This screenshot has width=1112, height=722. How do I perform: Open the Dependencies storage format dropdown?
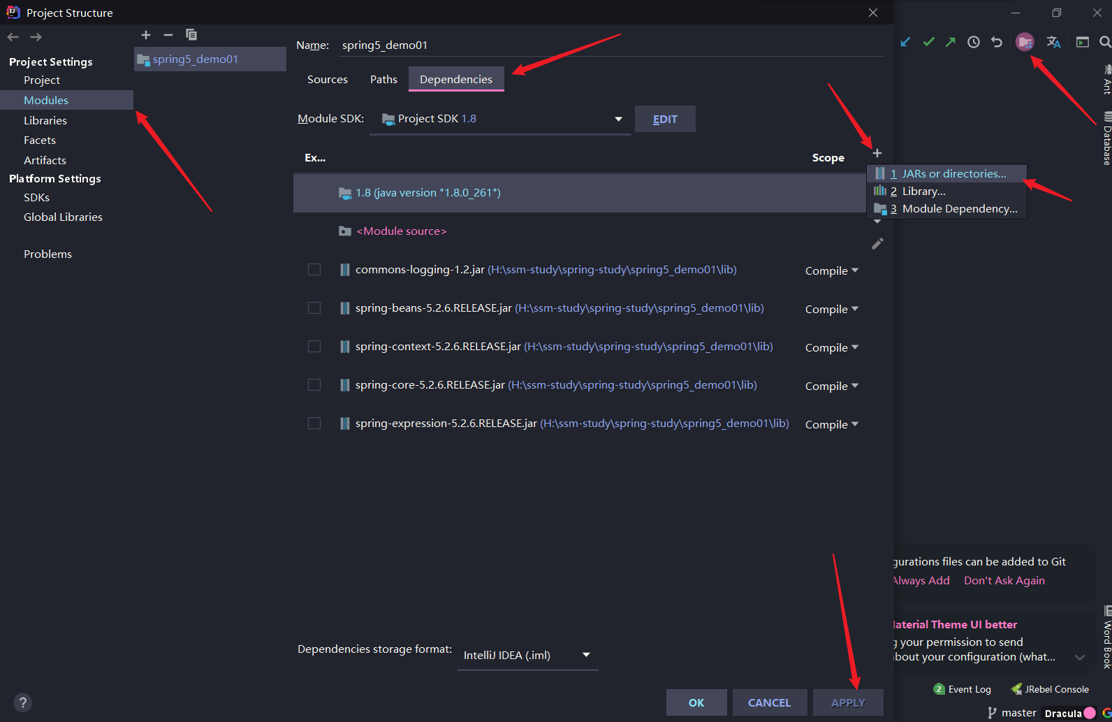pyautogui.click(x=528, y=655)
